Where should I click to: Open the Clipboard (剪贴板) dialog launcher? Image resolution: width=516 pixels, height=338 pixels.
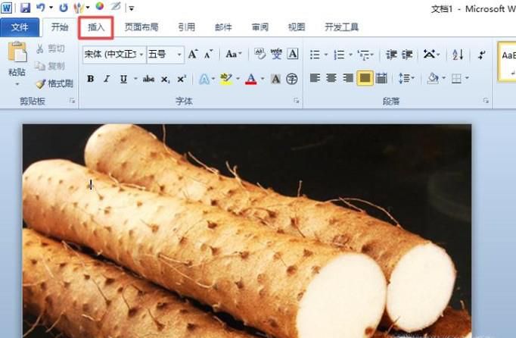tap(72, 101)
